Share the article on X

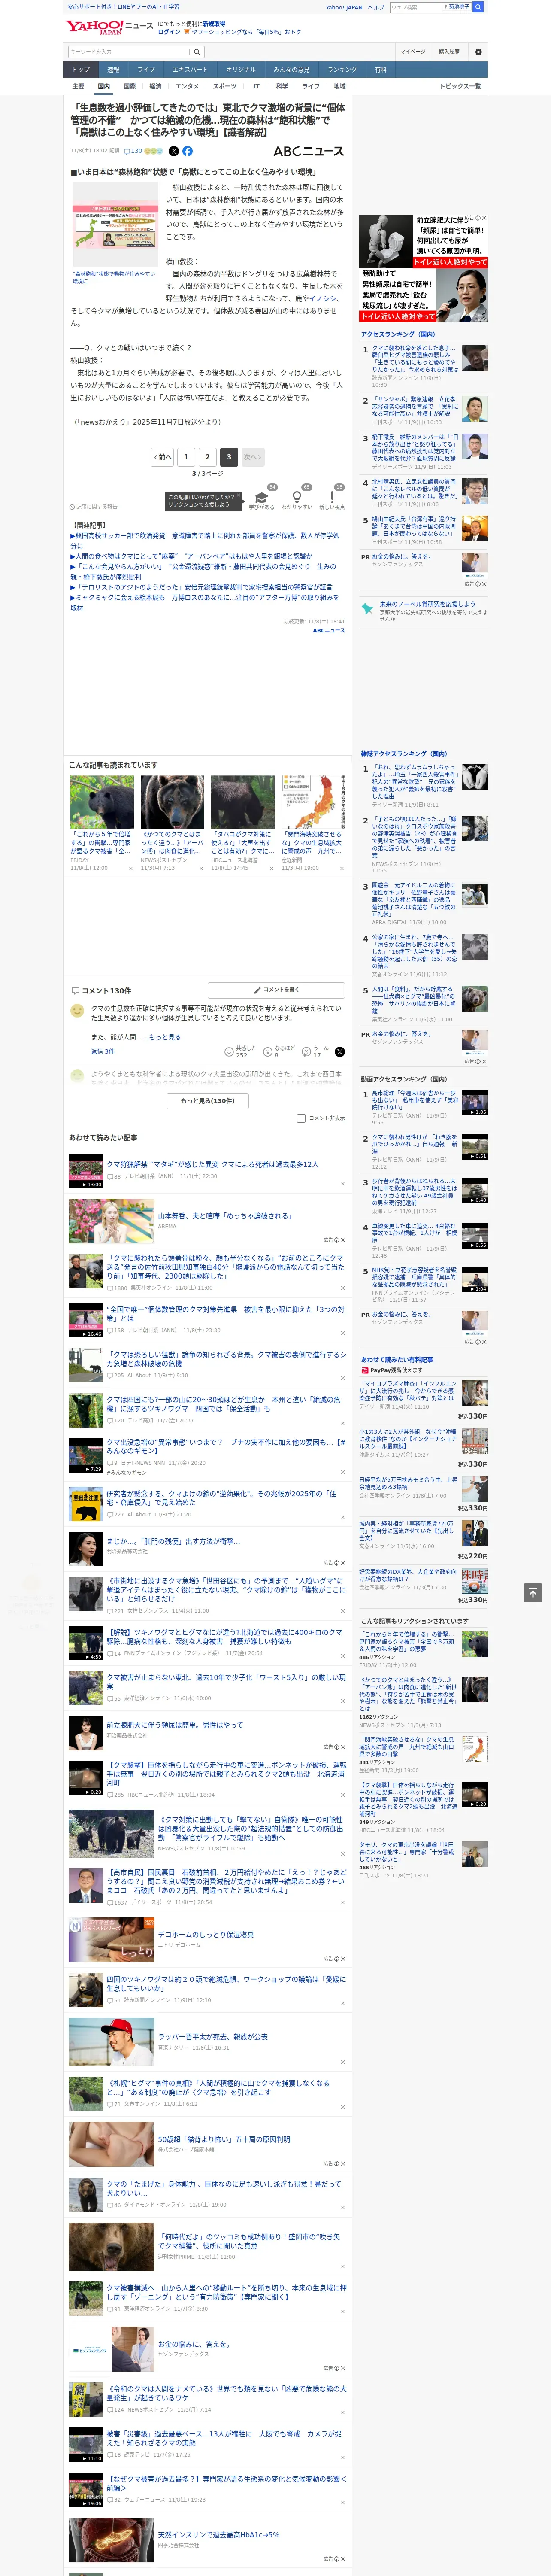[x=174, y=151]
